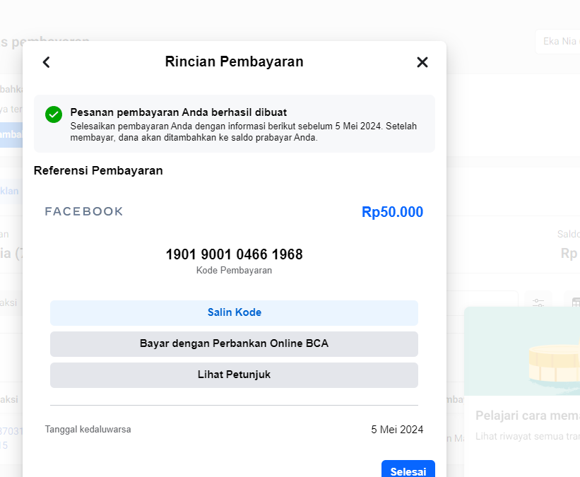Click the green success checkmark icon

click(x=54, y=114)
